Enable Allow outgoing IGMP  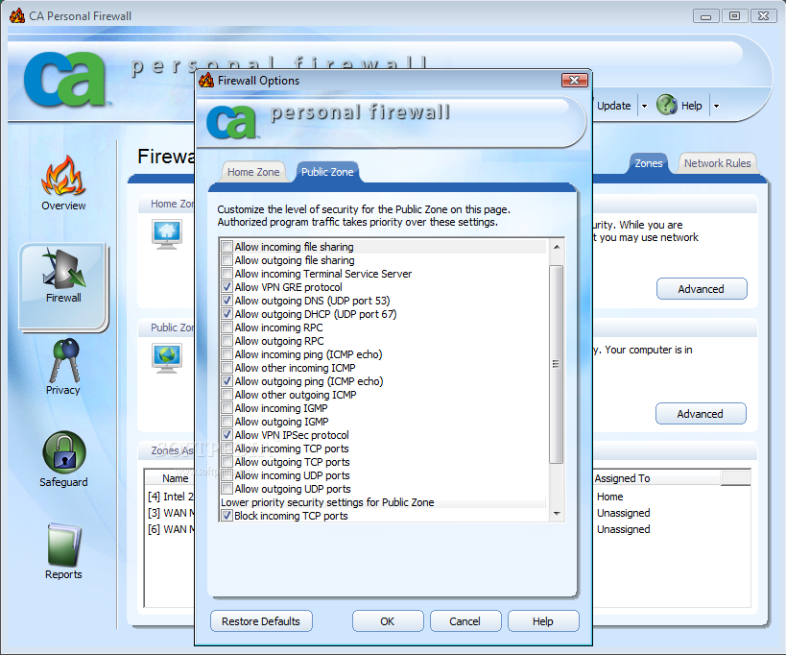[x=227, y=422]
